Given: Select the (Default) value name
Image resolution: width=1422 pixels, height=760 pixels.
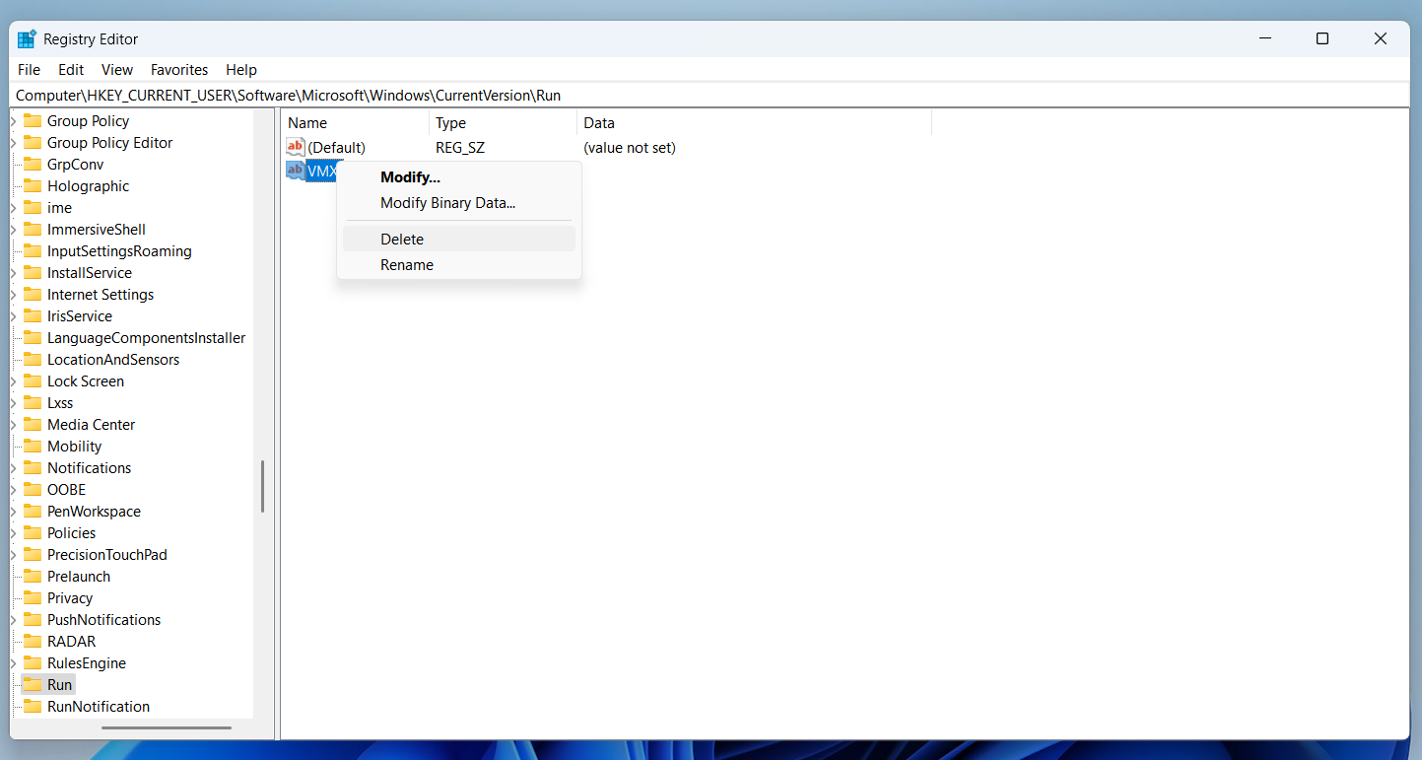Looking at the screenshot, I should pyautogui.click(x=336, y=147).
